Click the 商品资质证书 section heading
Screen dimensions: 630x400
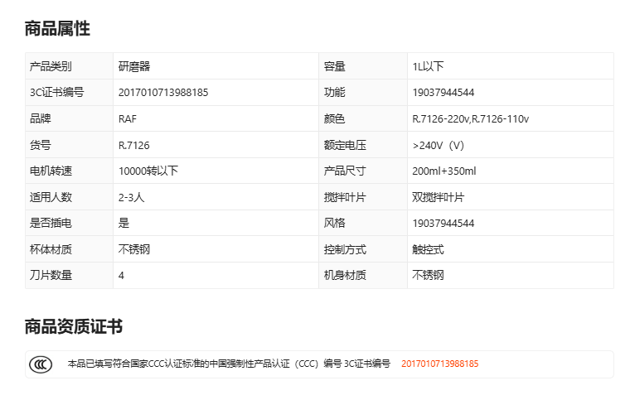[x=74, y=326]
